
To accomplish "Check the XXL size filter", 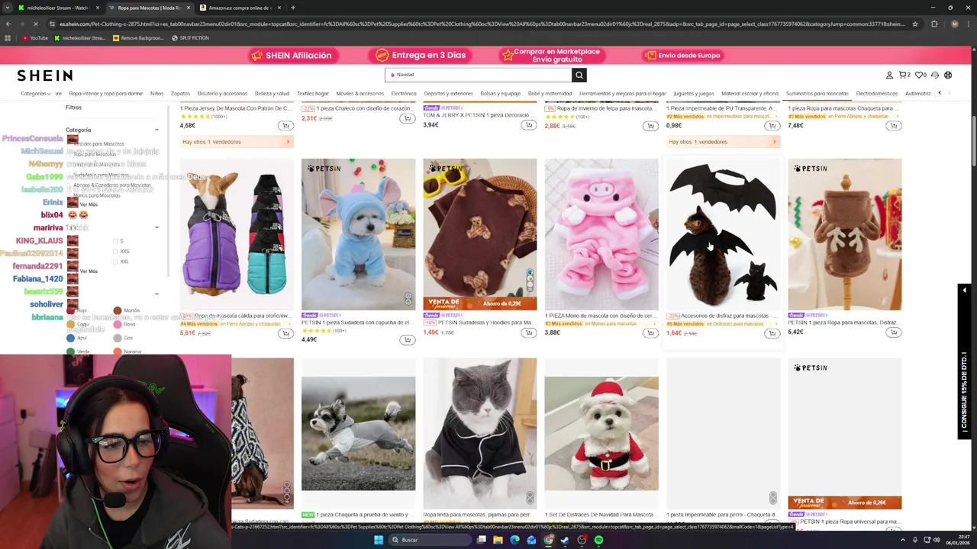I will tap(115, 262).
